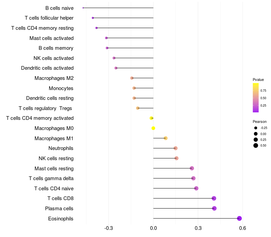This screenshot has width=271, height=237.
Task: Click the Mast cells resting label
Action: 54,168
